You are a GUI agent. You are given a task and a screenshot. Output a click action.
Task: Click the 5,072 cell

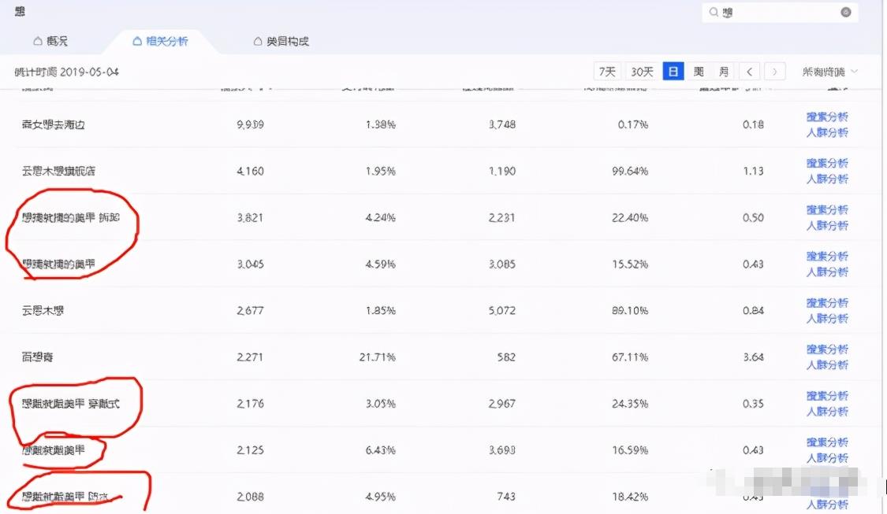coord(502,311)
